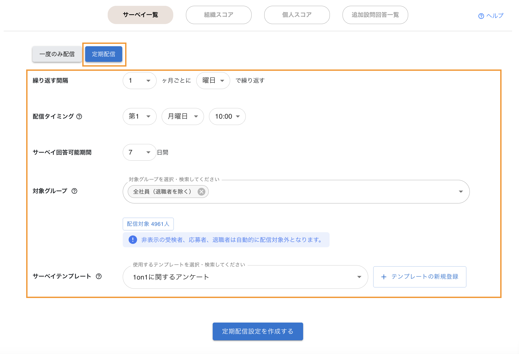The width and height of the screenshot is (519, 354).
Task: Go to 追加設問回答一覧 tab
Action: pos(375,15)
